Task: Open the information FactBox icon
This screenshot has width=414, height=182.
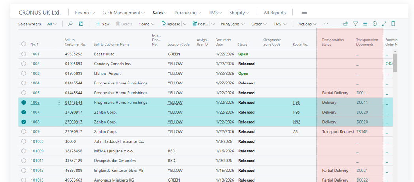Action: tap(374, 24)
